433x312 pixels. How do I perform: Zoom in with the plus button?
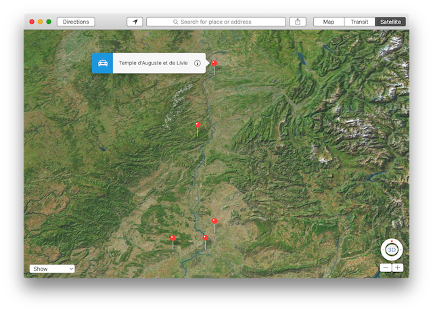[398, 268]
